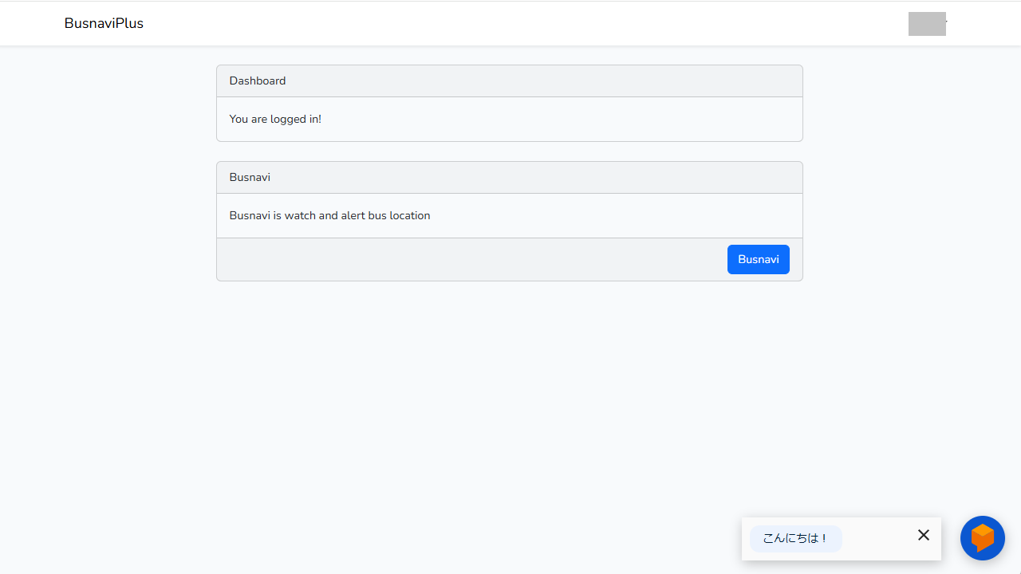Click the Busnavi card footer bar

pyautogui.click(x=471, y=259)
